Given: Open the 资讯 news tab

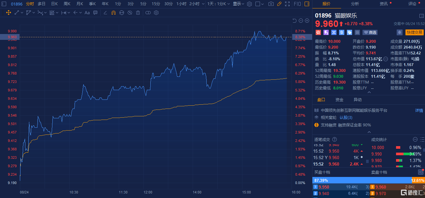Looking at the screenshot, I should tap(384, 4).
